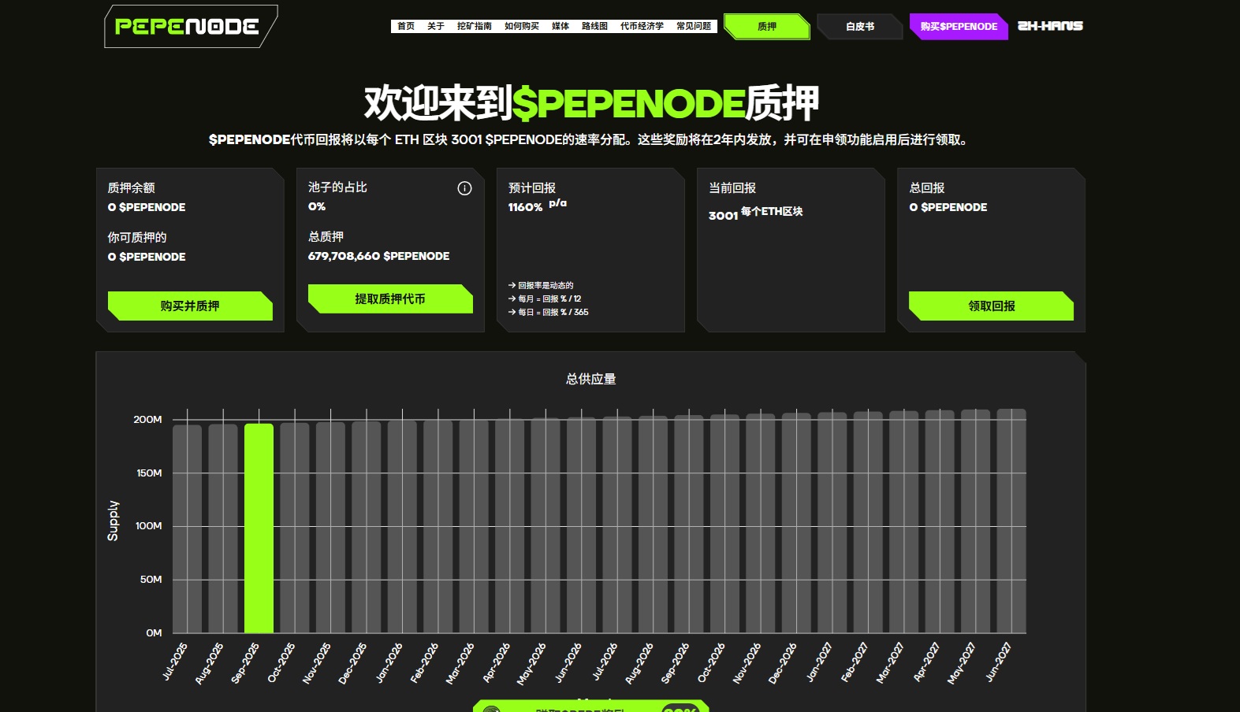Screen dimensions: 1240x712
Task: Open the 媒体 menu item
Action: point(560,27)
